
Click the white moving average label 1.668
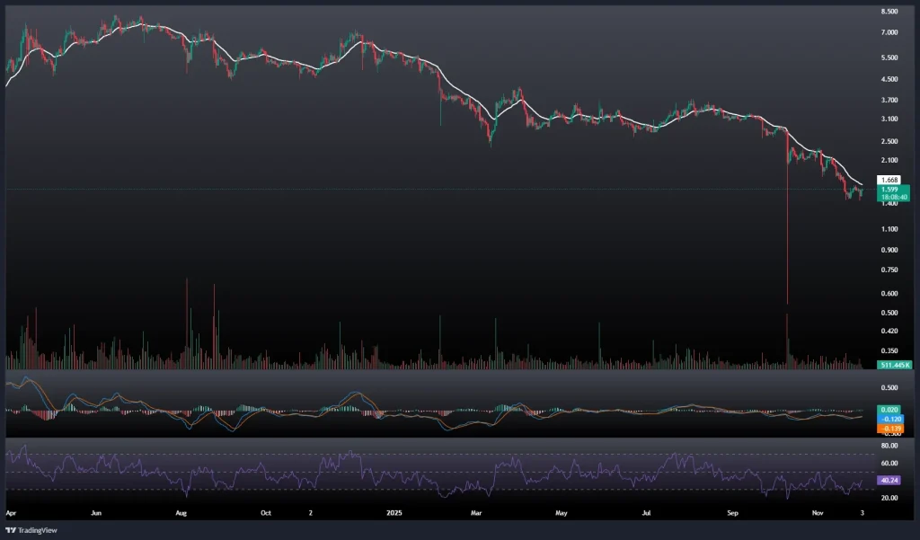click(x=890, y=181)
